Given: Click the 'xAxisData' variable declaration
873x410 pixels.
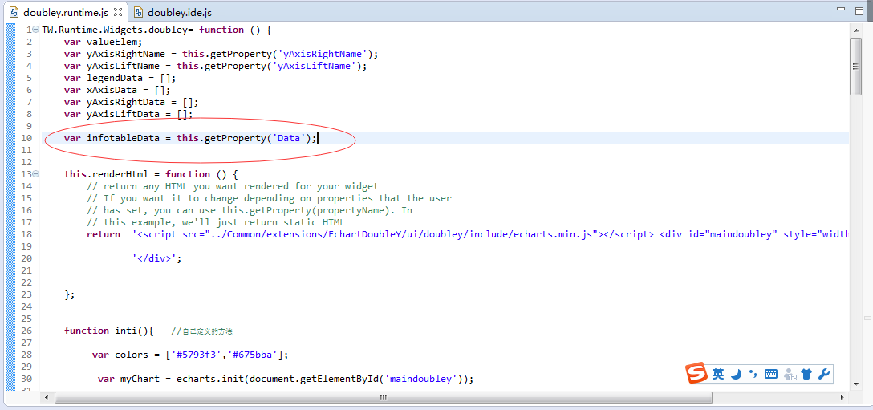Looking at the screenshot, I should pyautogui.click(x=112, y=90).
